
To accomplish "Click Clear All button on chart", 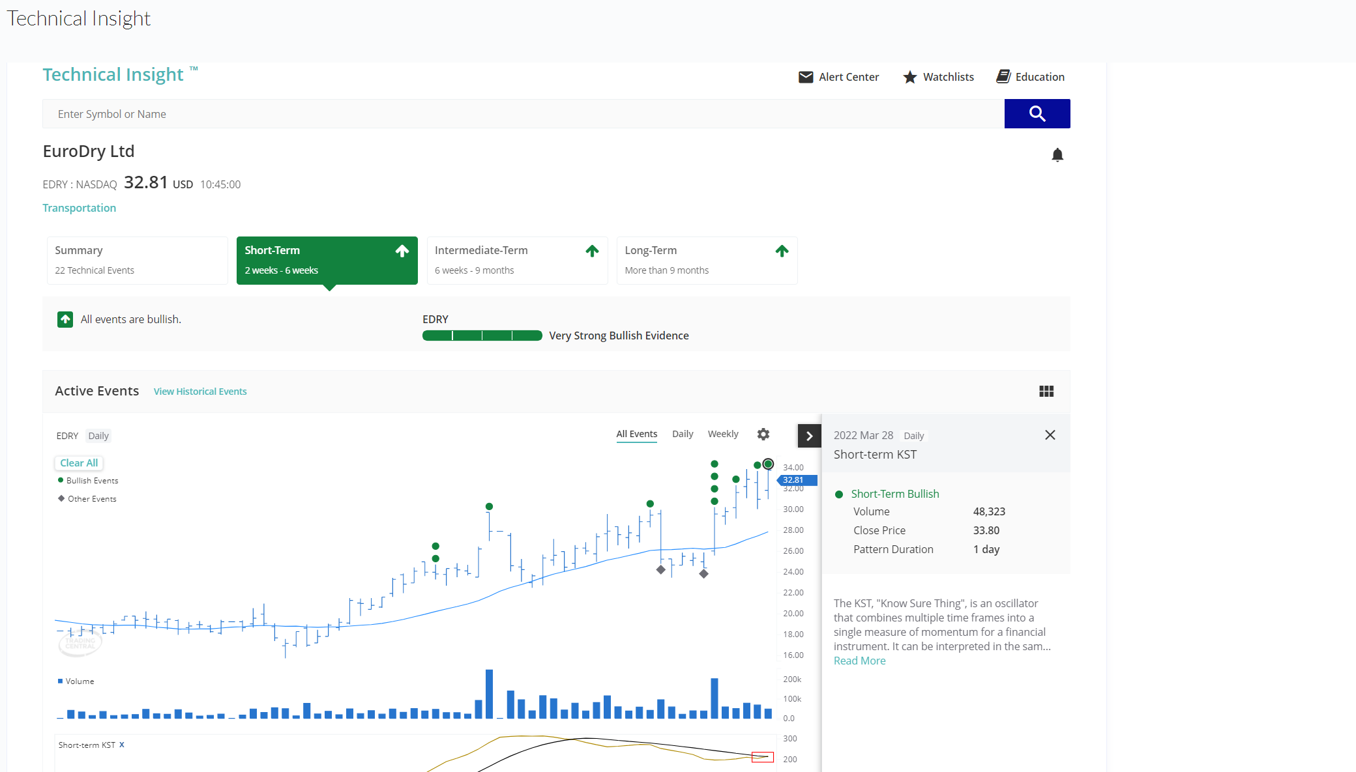I will click(x=79, y=463).
